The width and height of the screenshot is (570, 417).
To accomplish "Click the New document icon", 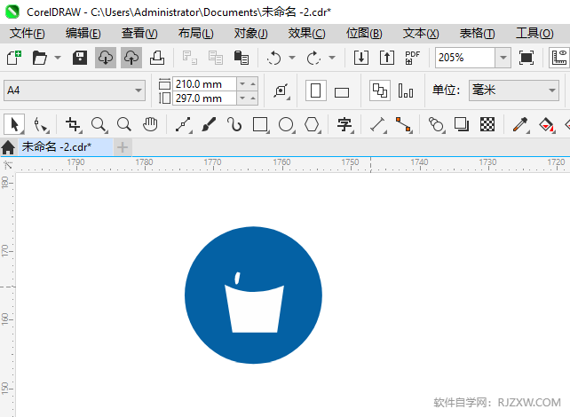I will pos(14,58).
